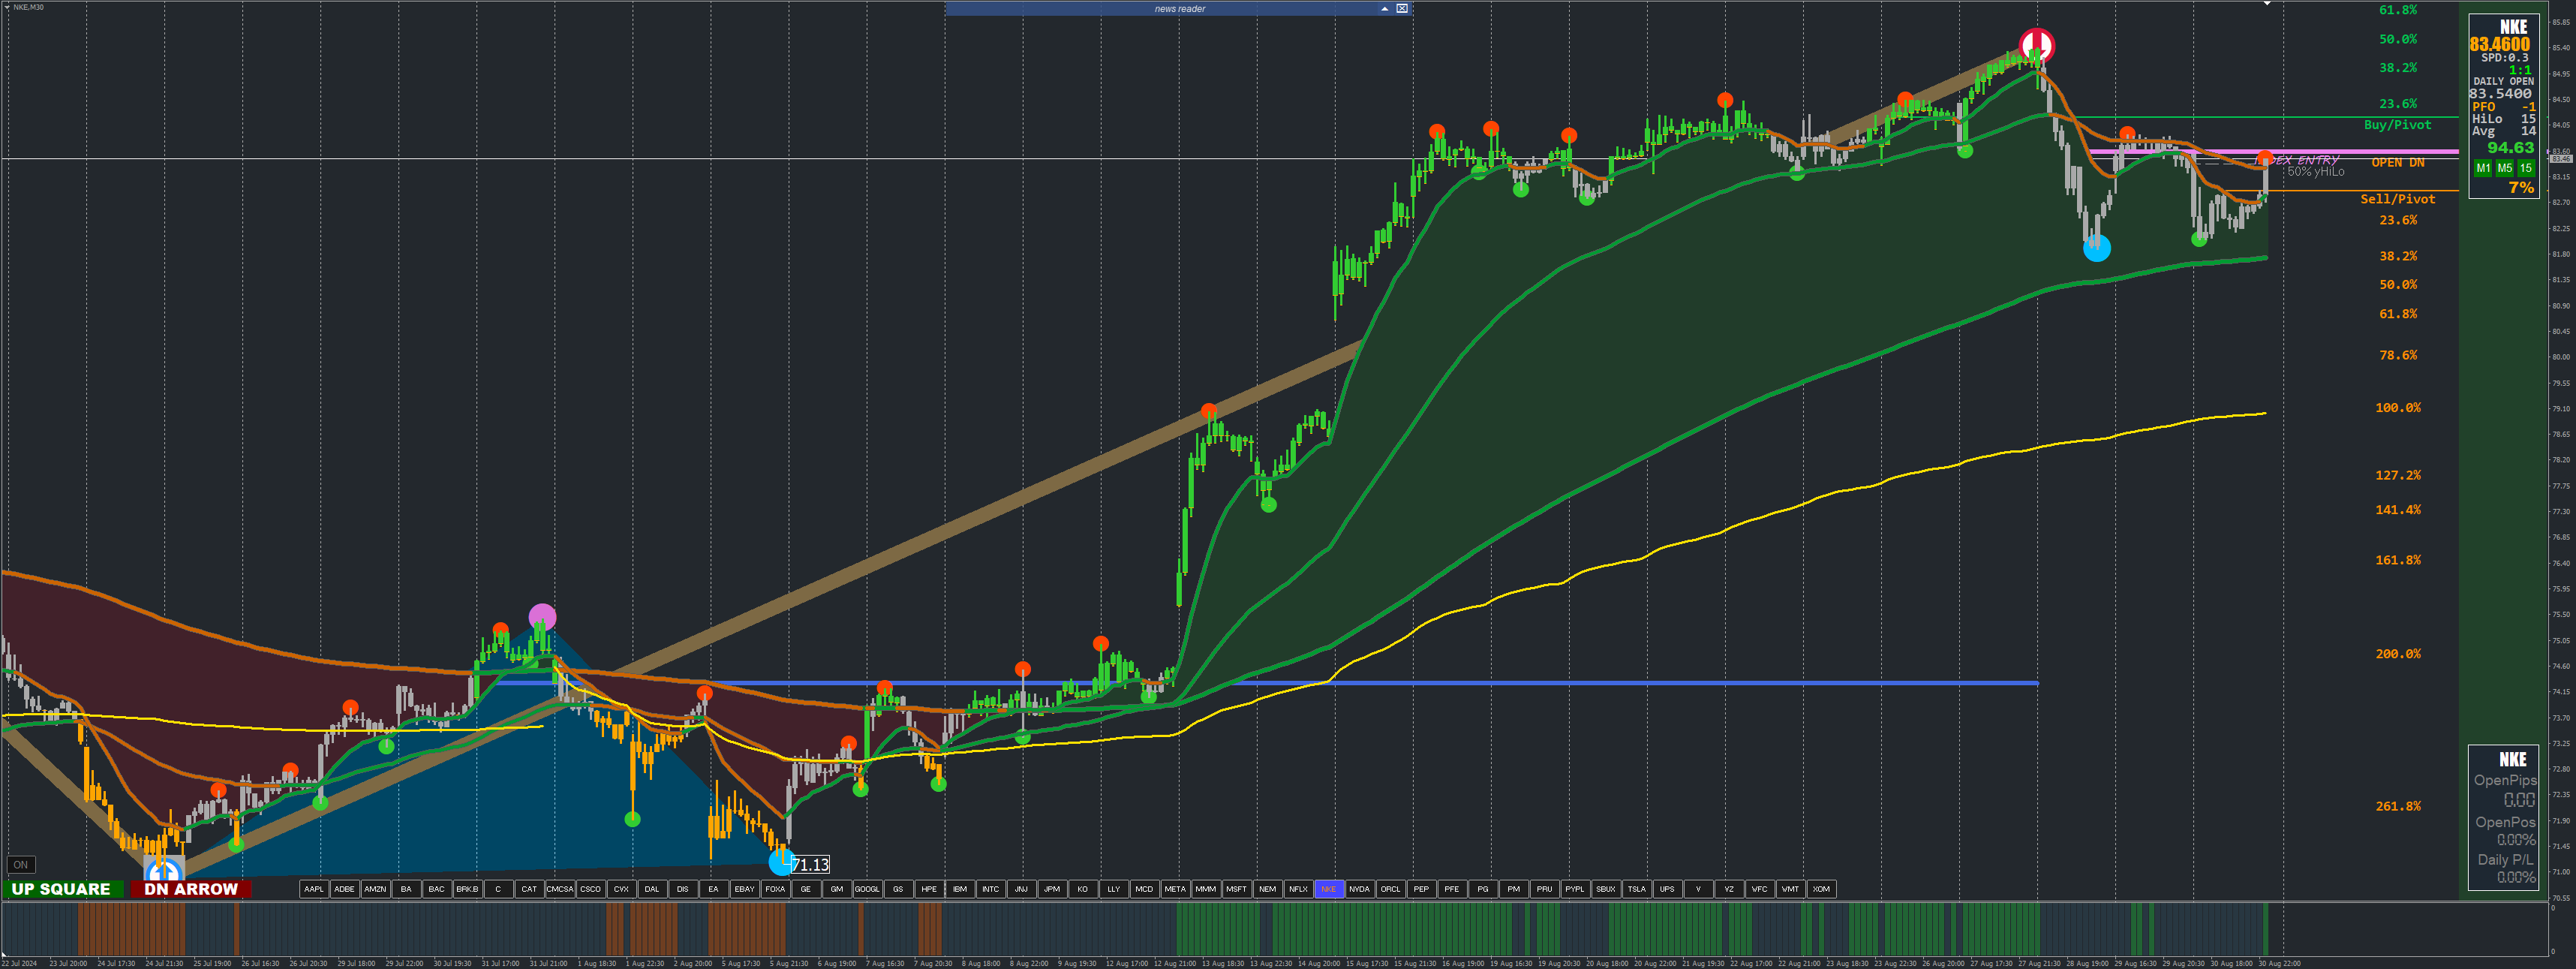Switch chart to TSLA symbol
This screenshot has width=2576, height=969.
(1636, 889)
